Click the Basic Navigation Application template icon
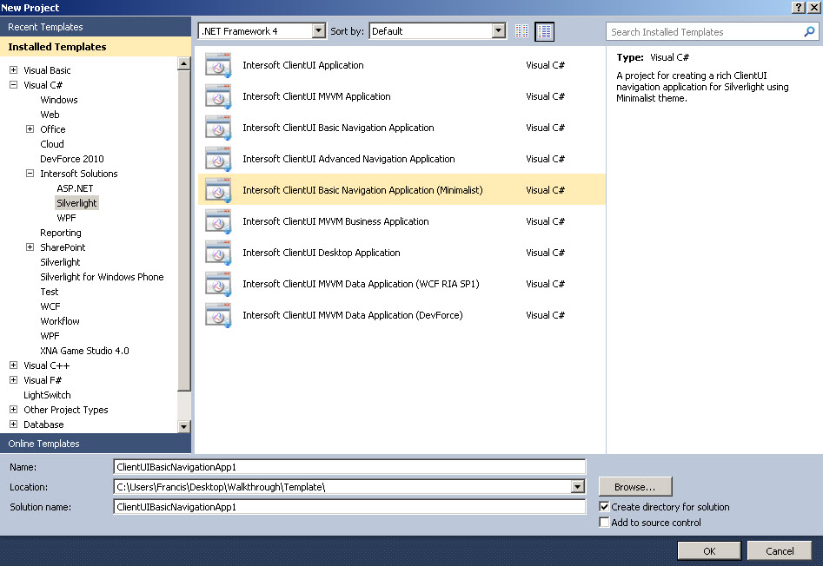823x566 pixels. (218, 128)
